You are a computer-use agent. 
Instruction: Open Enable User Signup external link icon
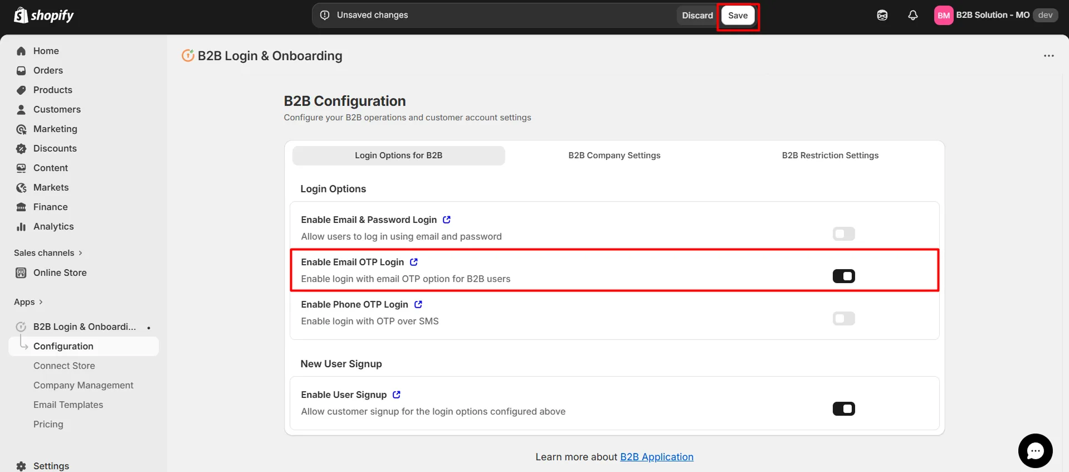tap(397, 395)
